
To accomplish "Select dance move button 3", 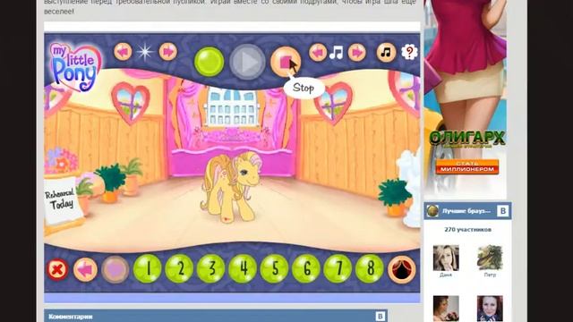I will point(211,268).
